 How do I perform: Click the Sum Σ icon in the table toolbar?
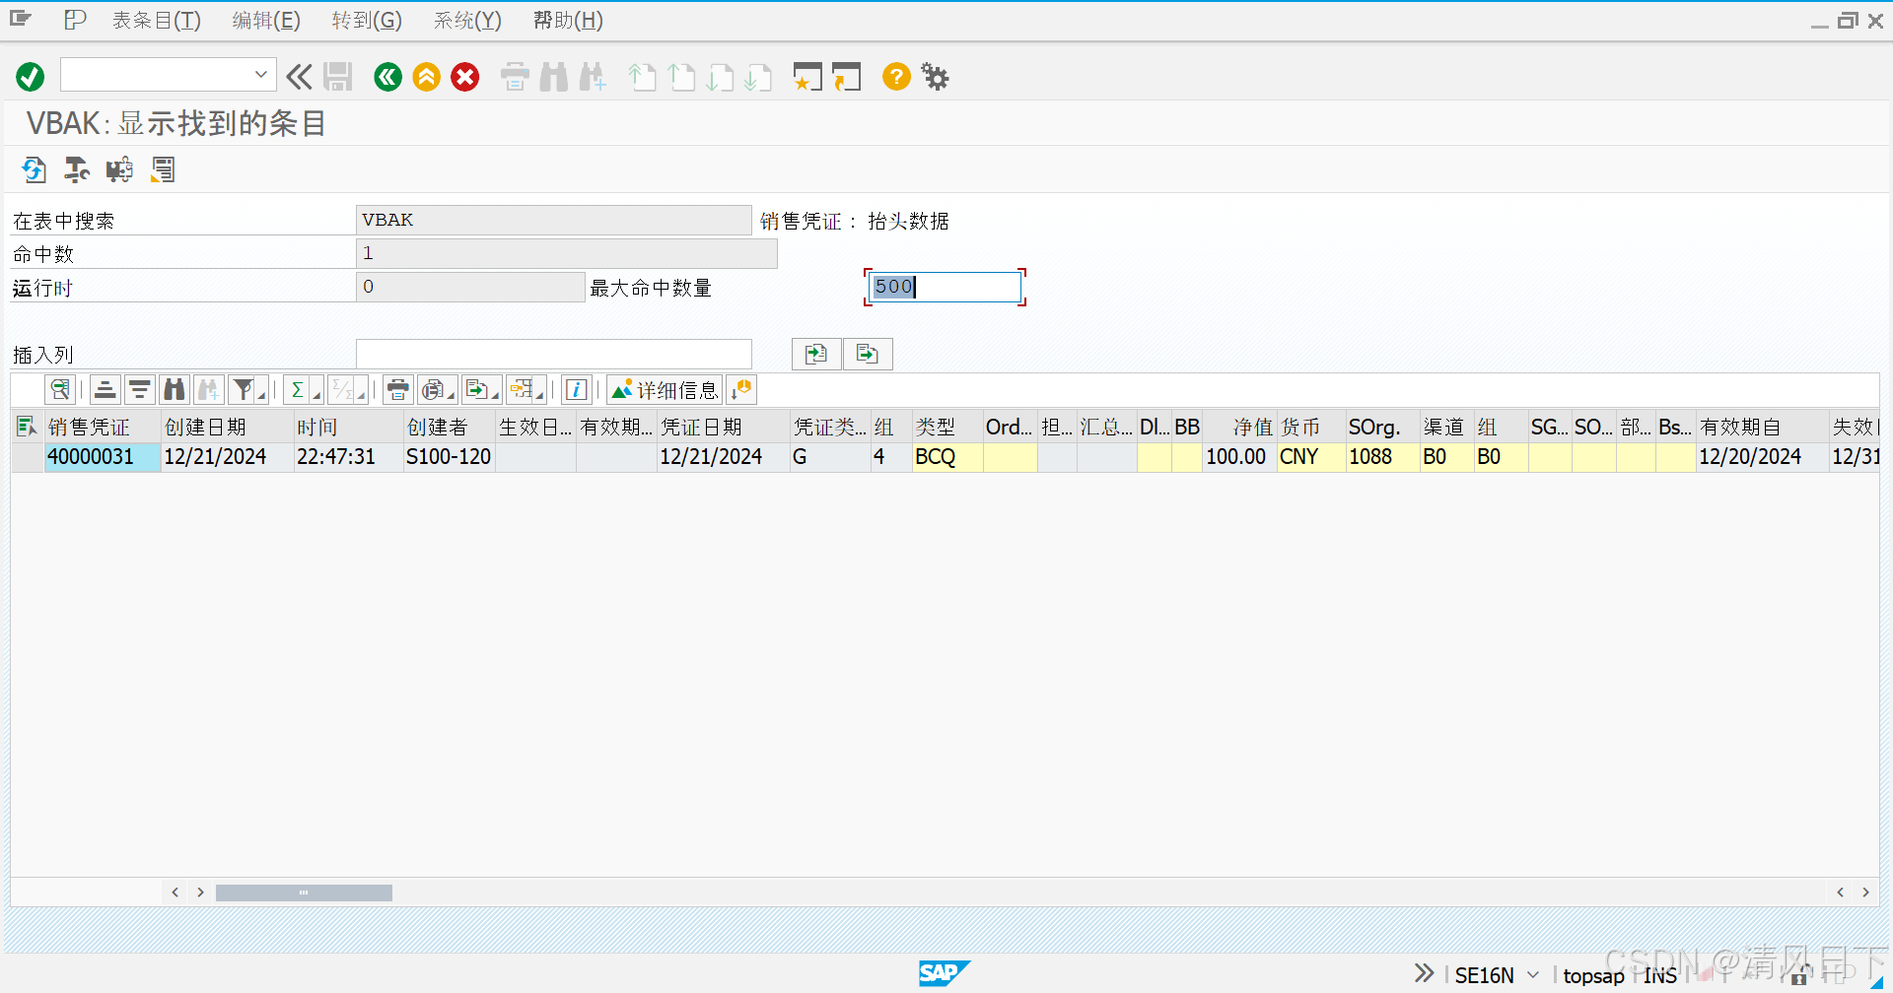(298, 389)
